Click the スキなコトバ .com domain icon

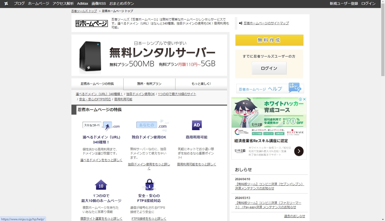click(101, 126)
